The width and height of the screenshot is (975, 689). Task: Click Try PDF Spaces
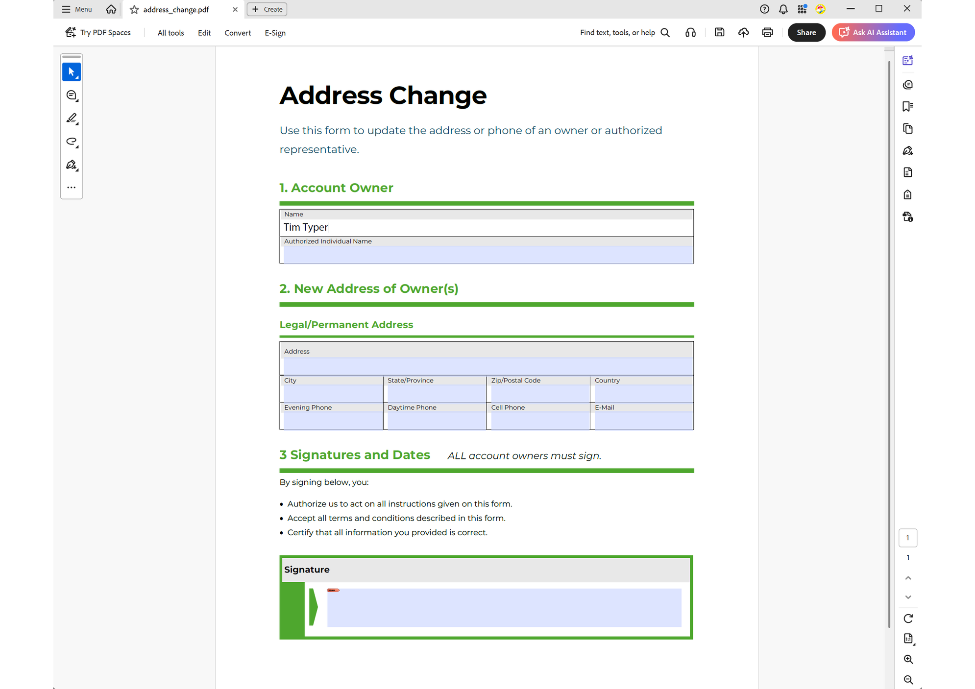98,33
